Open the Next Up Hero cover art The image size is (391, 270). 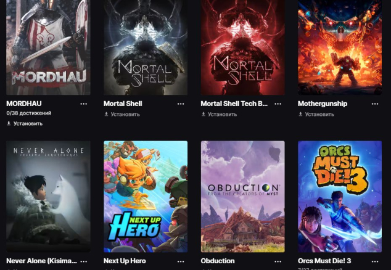pos(146,197)
